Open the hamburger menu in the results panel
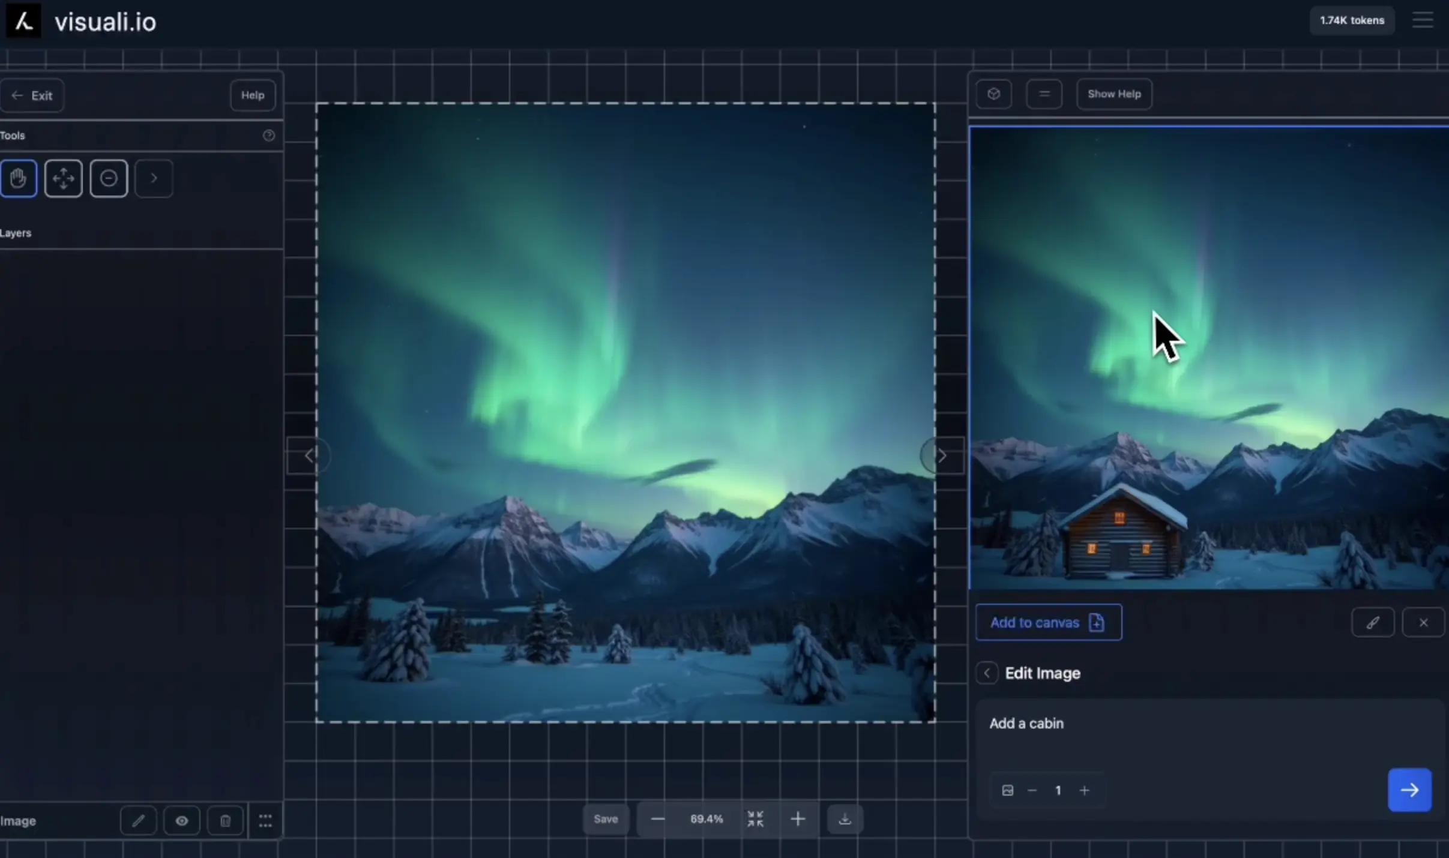The width and height of the screenshot is (1449, 858). pyautogui.click(x=1044, y=94)
